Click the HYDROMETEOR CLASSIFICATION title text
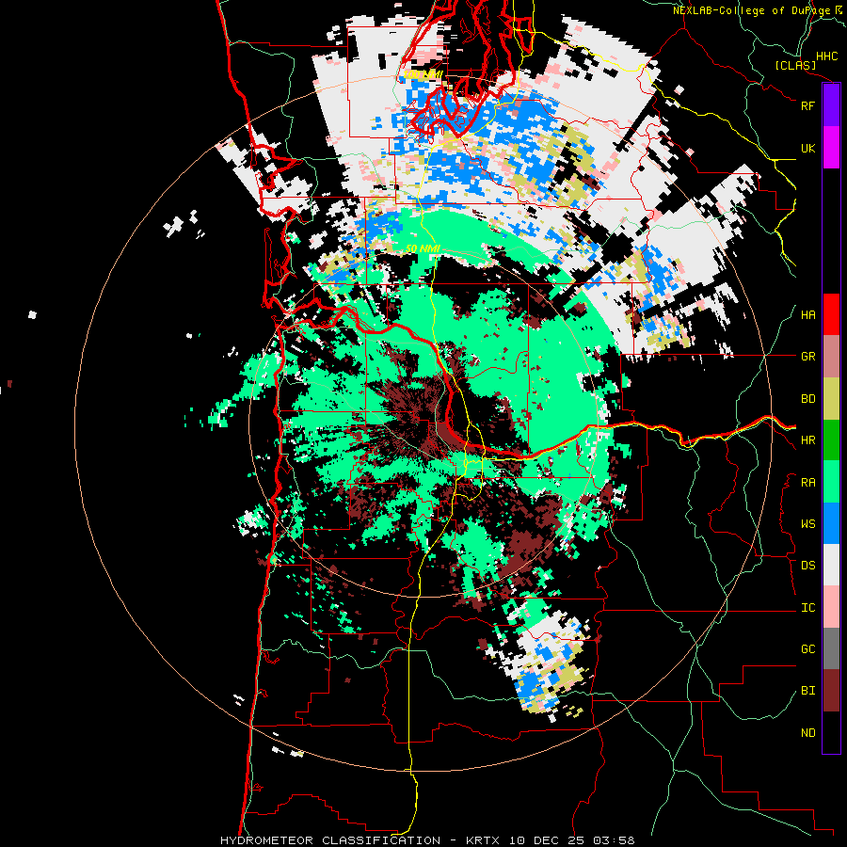 click(x=330, y=840)
